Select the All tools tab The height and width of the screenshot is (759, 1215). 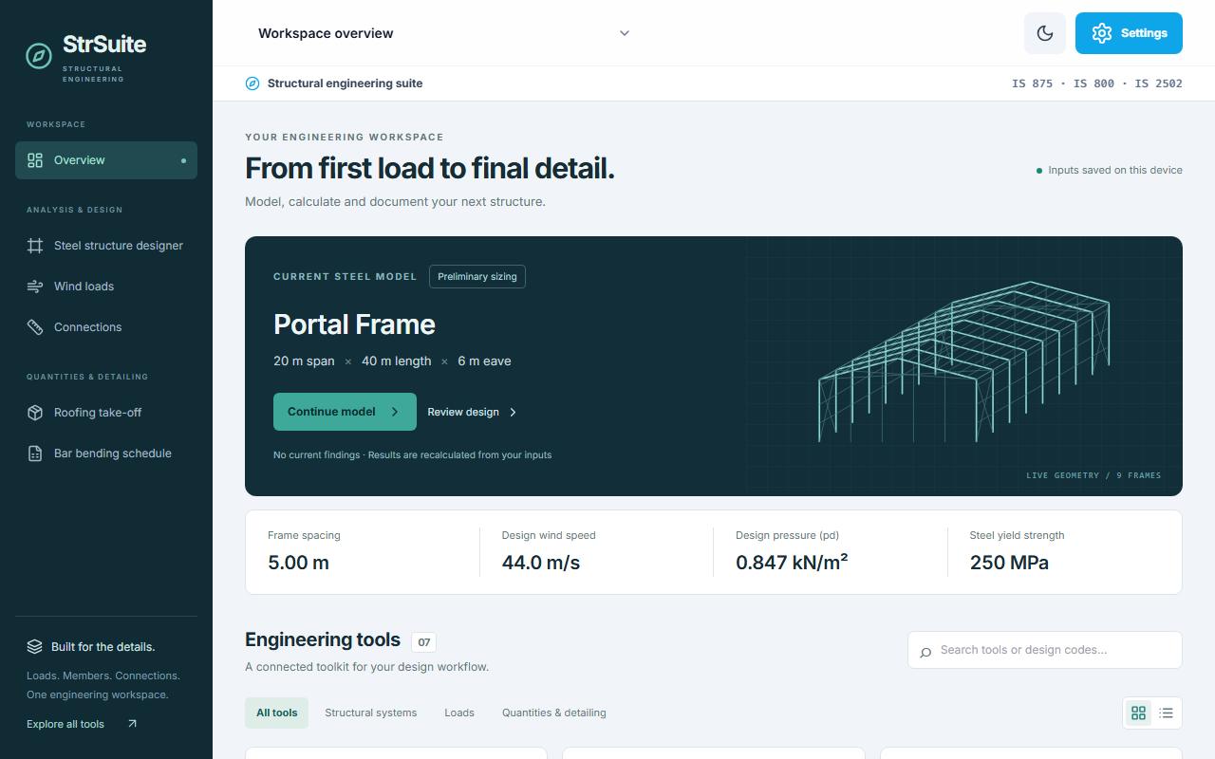pyautogui.click(x=277, y=713)
